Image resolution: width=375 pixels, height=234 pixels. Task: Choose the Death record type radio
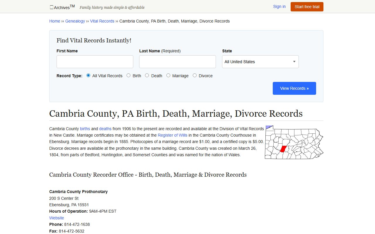click(147, 75)
